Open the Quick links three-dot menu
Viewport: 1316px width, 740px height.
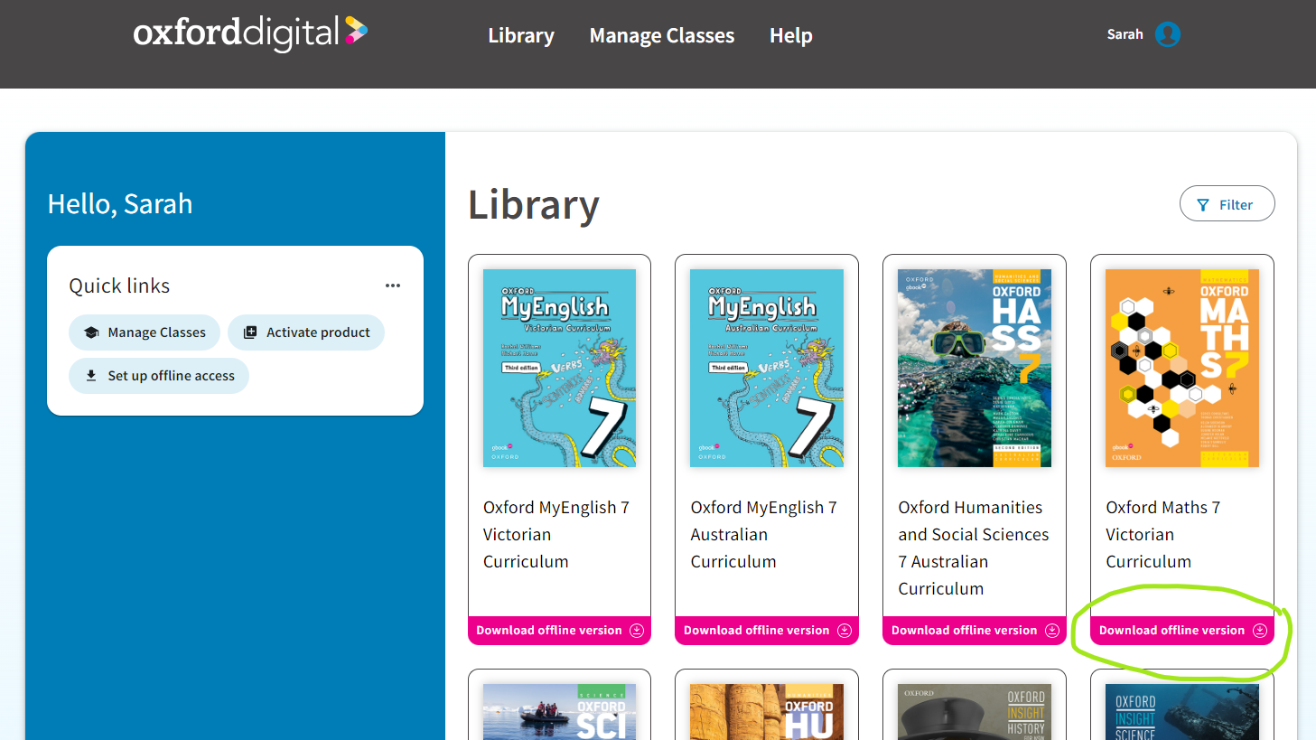coord(392,286)
